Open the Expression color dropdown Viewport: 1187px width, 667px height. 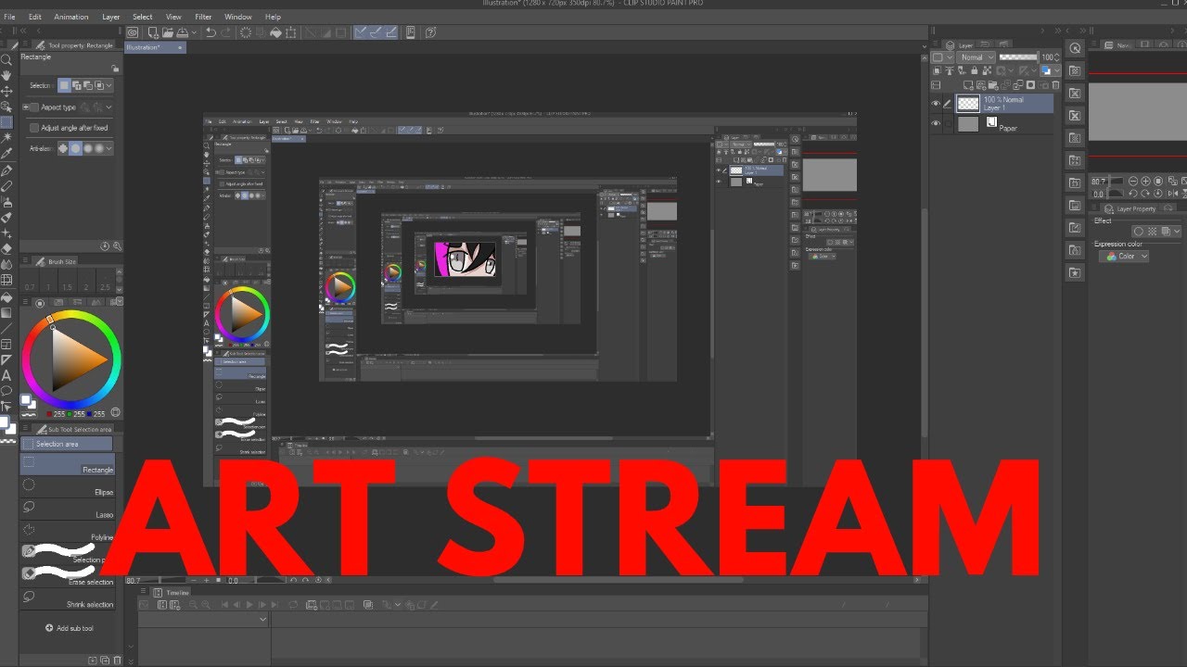[1125, 257]
